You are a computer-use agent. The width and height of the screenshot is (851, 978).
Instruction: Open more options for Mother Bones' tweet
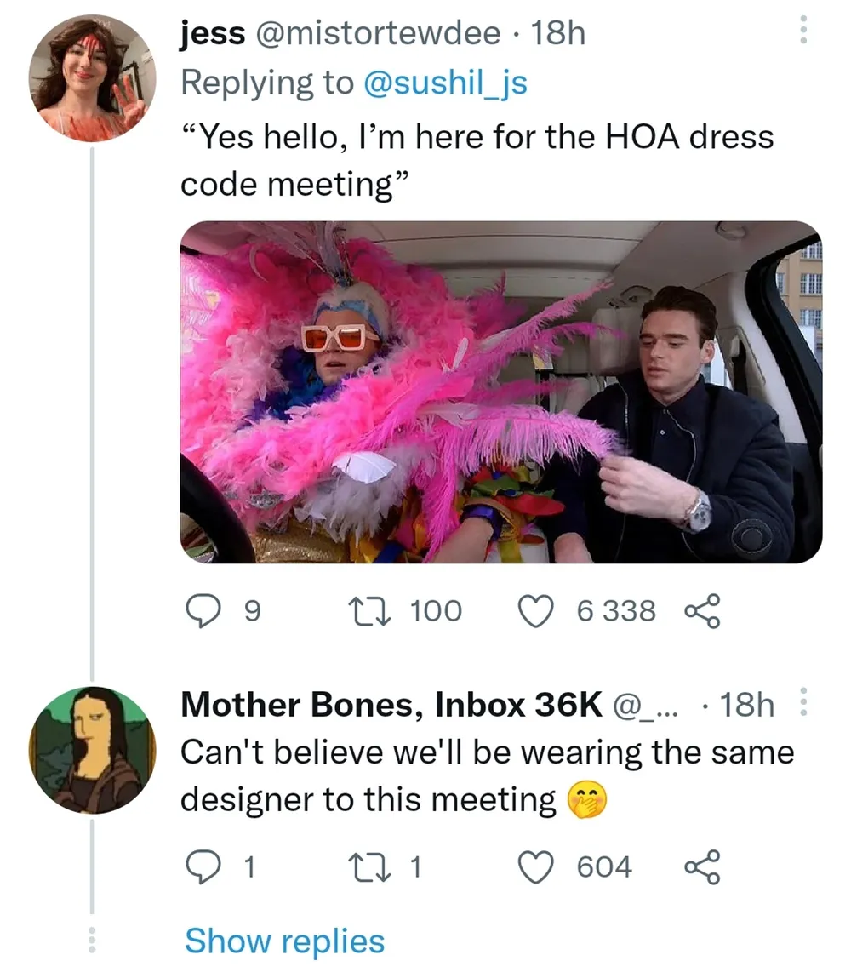click(x=801, y=705)
